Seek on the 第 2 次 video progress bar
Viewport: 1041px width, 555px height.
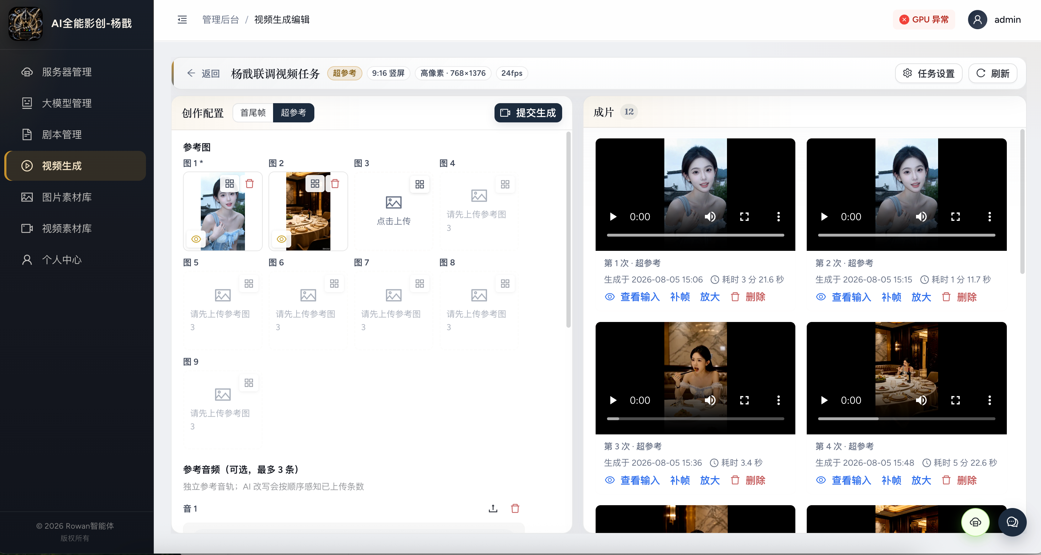[x=906, y=235]
